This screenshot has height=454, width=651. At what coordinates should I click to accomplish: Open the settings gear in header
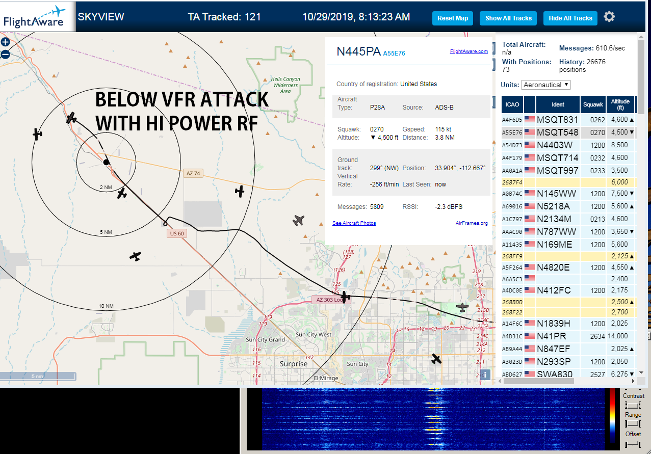click(609, 17)
